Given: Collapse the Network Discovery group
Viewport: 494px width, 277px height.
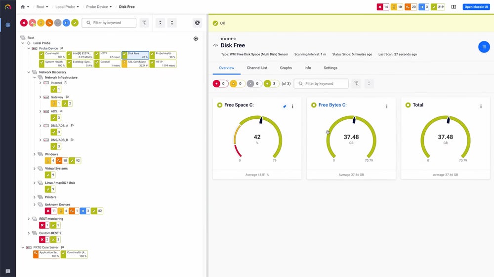Looking at the screenshot, I should pos(29,72).
